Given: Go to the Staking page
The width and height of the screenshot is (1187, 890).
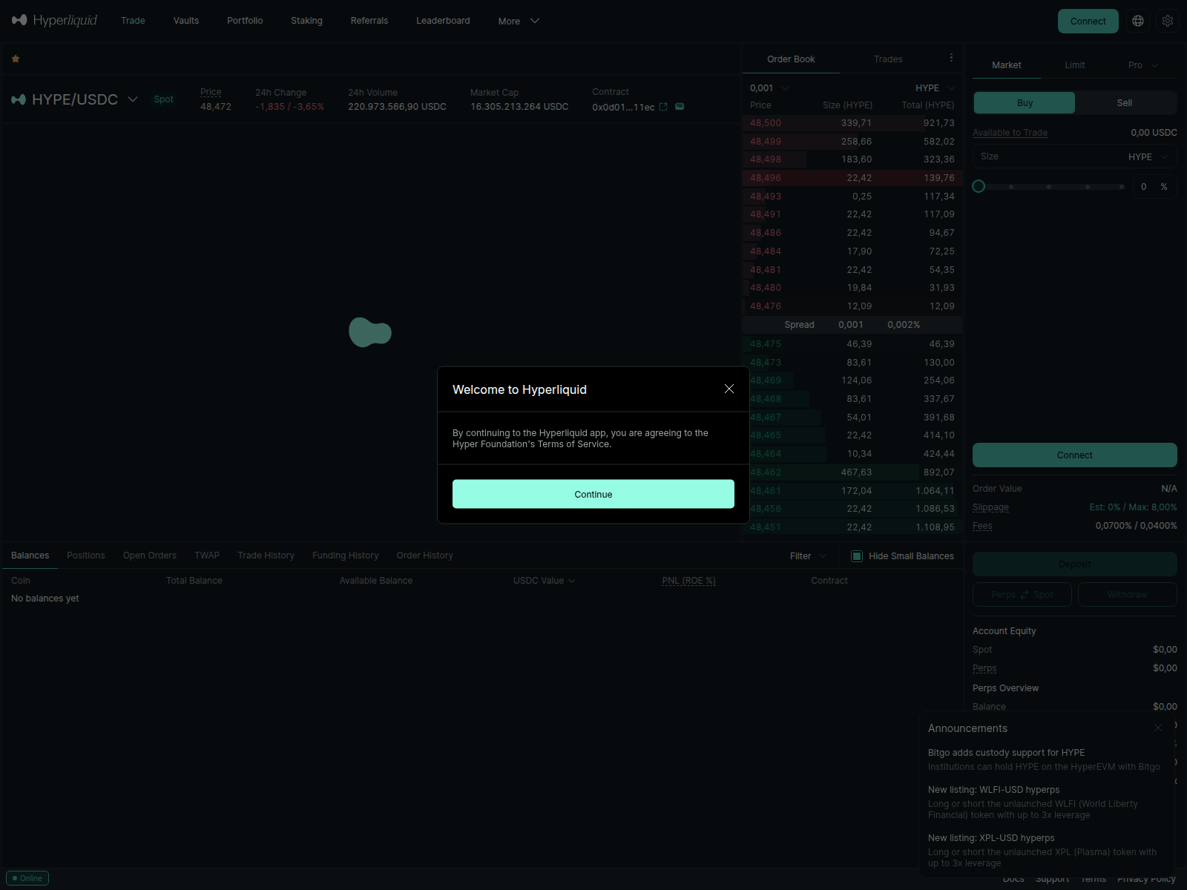Looking at the screenshot, I should coord(306,21).
